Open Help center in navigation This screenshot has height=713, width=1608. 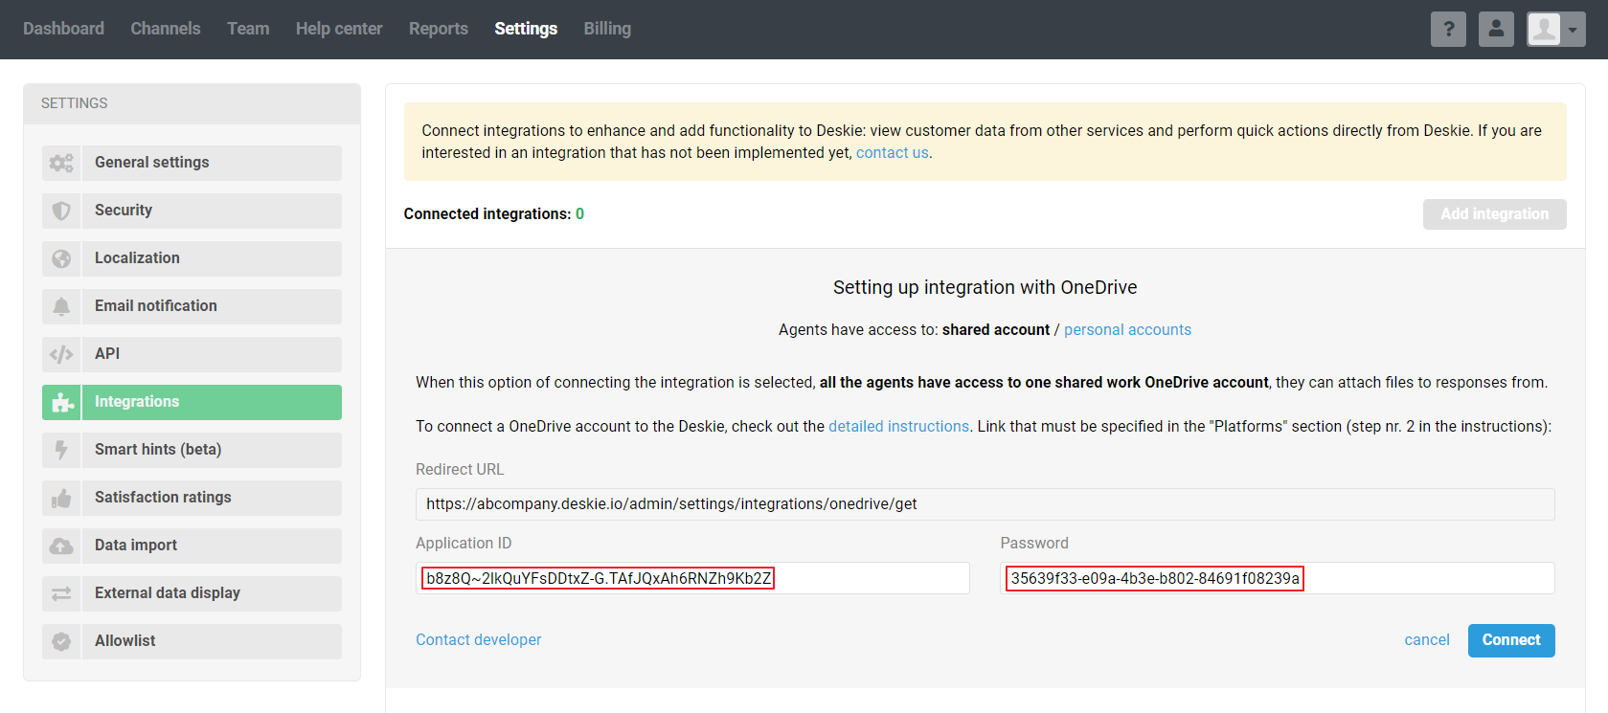point(339,29)
